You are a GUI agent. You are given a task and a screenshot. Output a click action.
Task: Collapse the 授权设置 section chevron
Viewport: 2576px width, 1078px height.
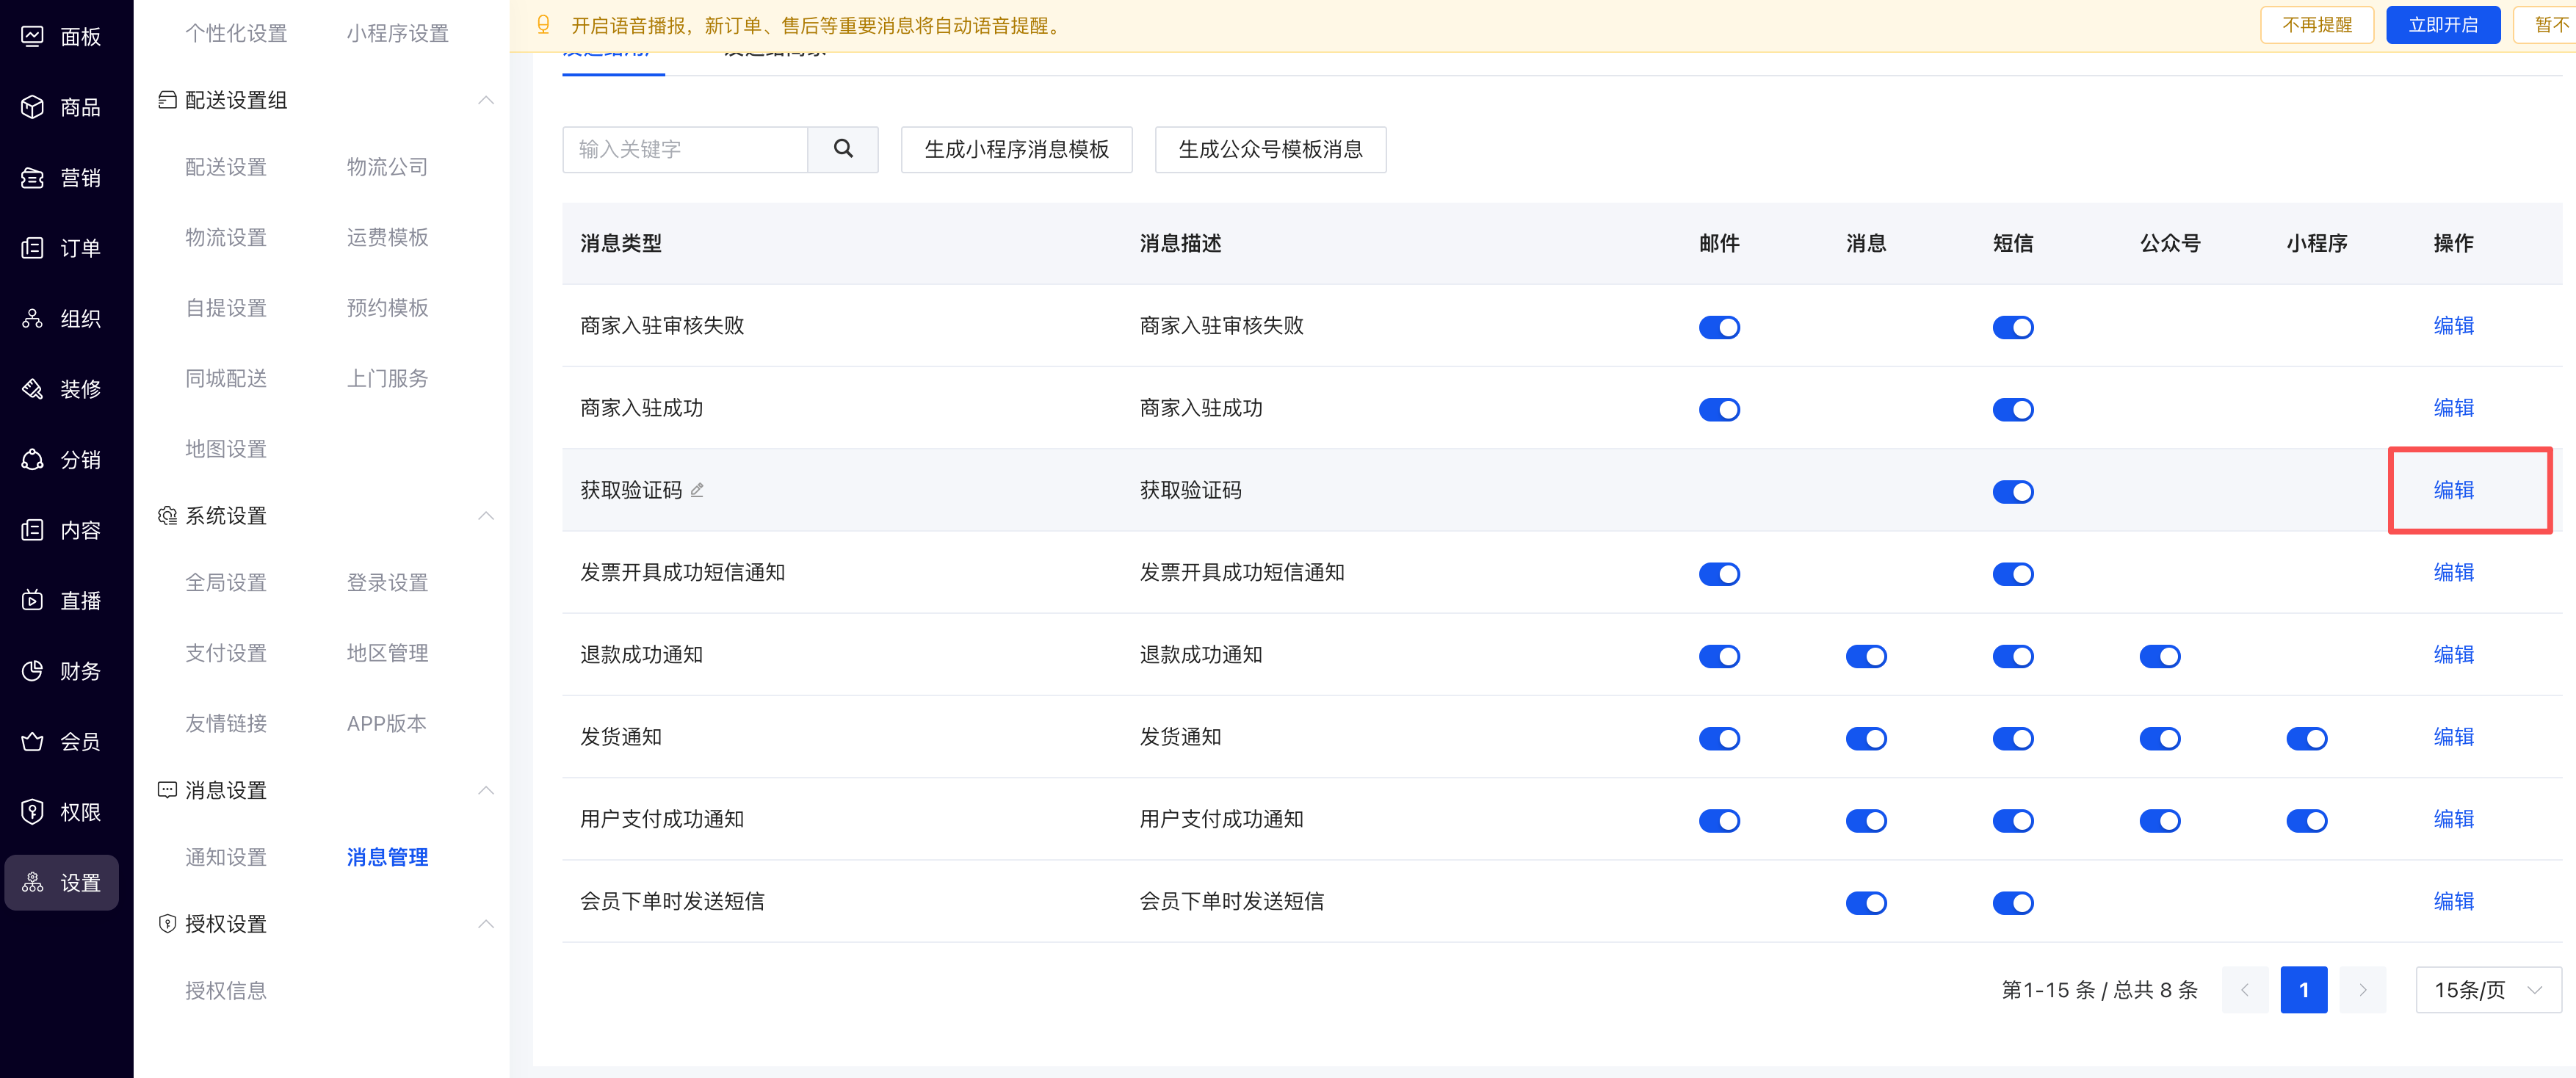486,924
